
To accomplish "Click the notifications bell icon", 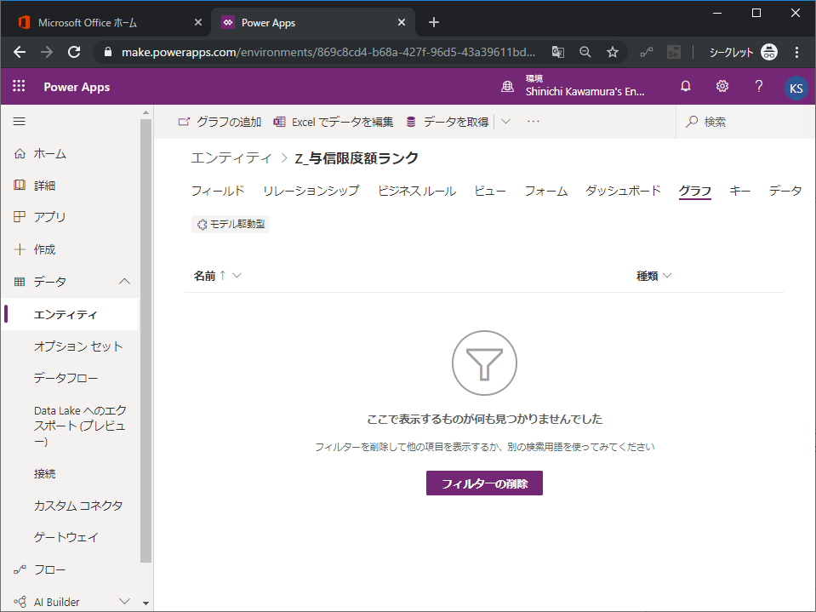I will 685,86.
